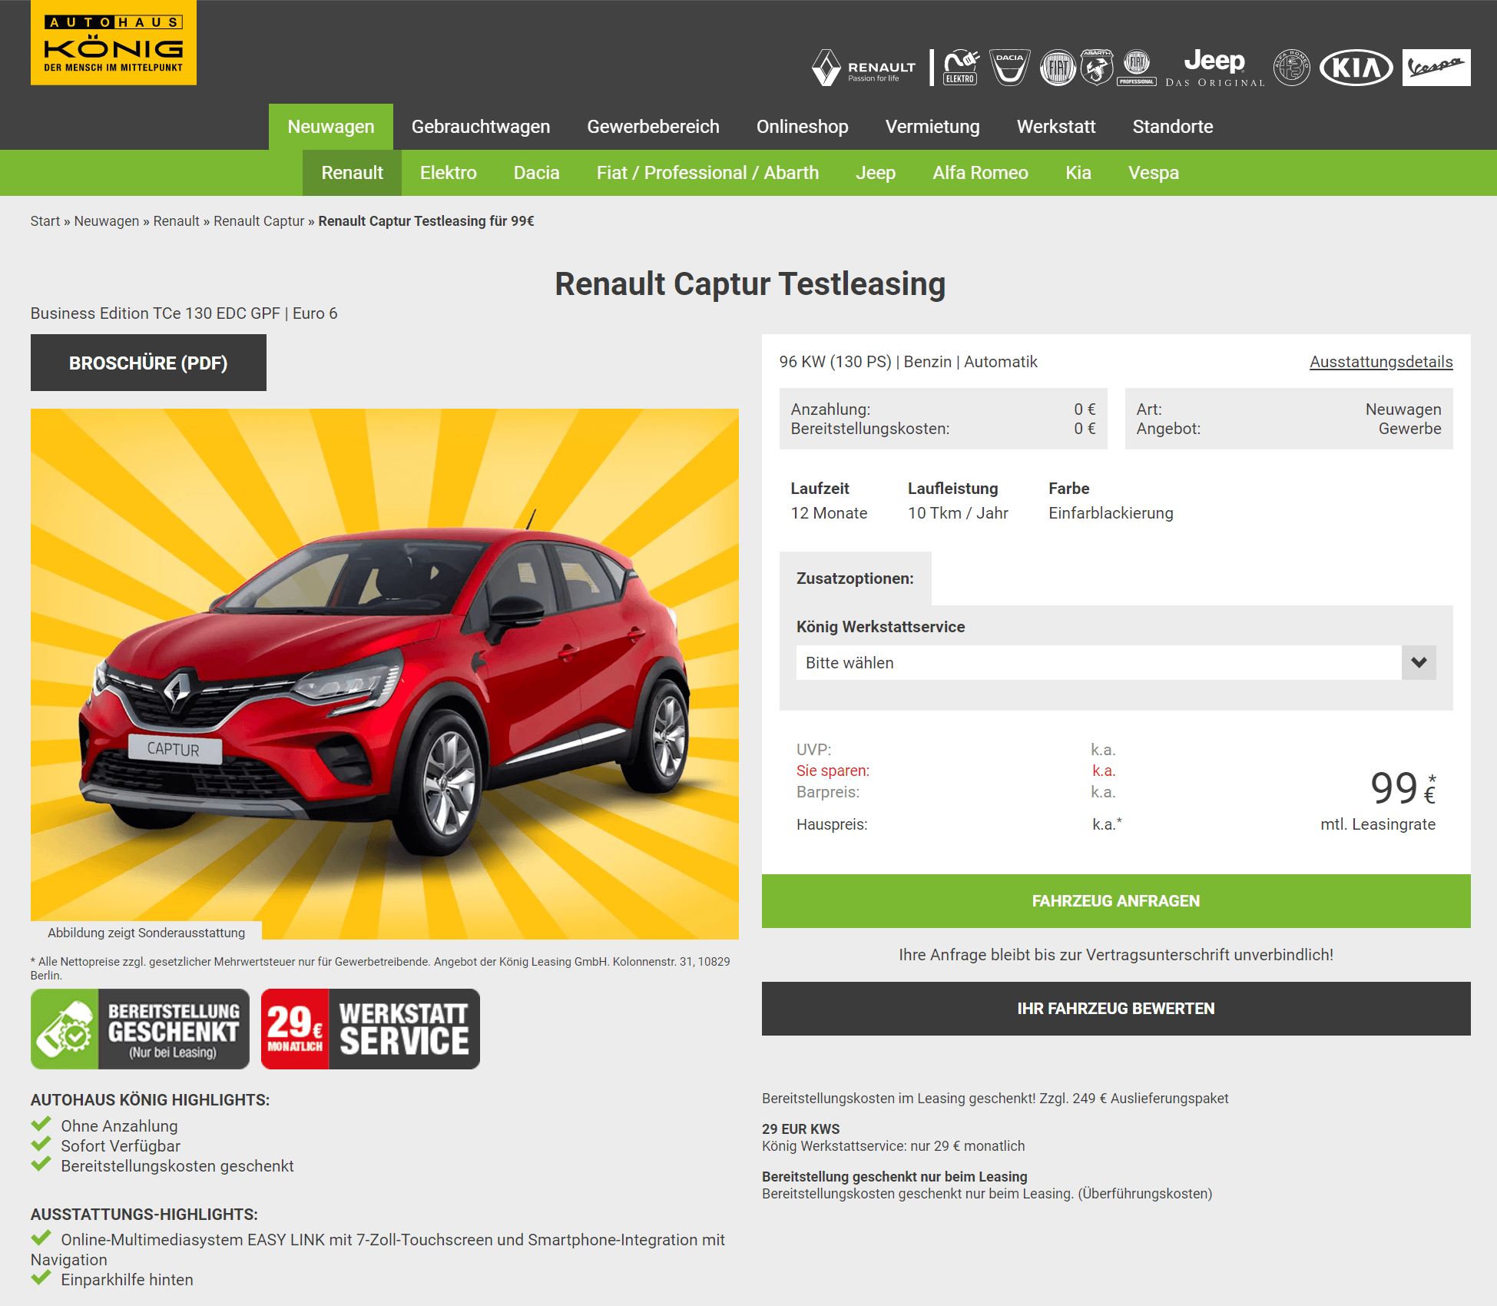The height and width of the screenshot is (1306, 1497).
Task: Go to Start breadcrumb
Action: (x=45, y=221)
